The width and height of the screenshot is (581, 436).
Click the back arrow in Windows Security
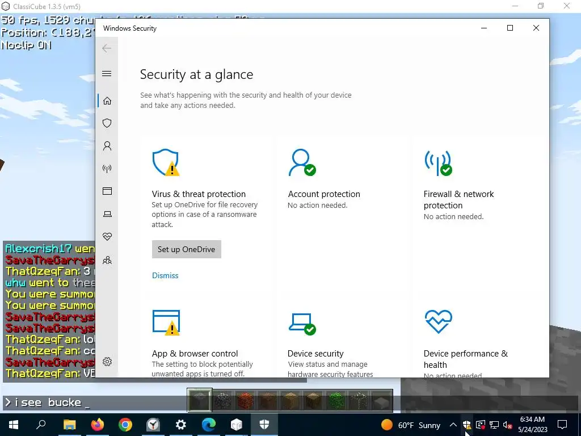tap(107, 48)
